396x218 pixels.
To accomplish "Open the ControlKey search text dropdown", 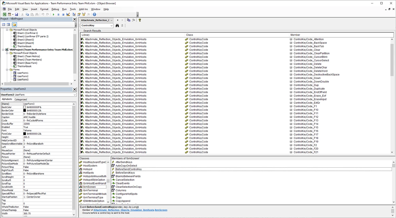I will [111, 25].
